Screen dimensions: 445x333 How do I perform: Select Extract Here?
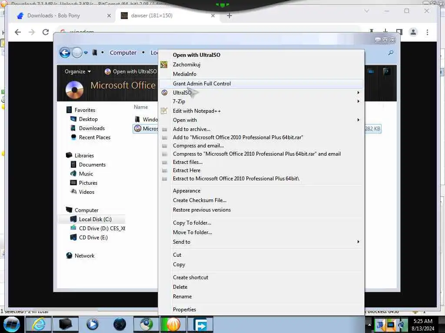(x=186, y=170)
